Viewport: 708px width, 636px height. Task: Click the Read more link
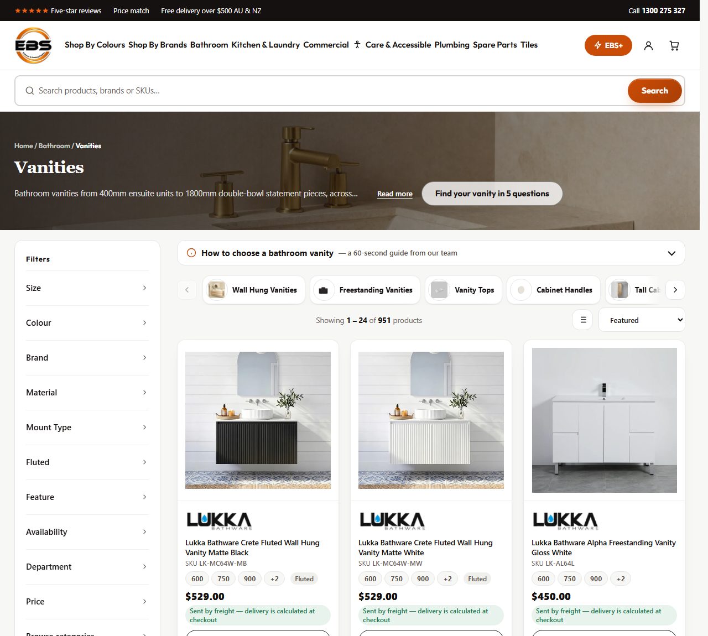pos(395,194)
